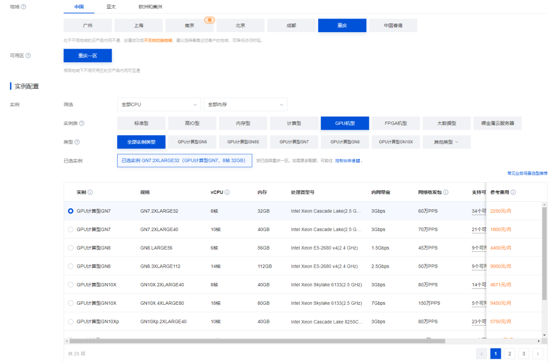Image resolution: width=558 pixels, height=362 pixels.
Task: Click info icon beside 参考费用 header
Action: tap(513, 192)
